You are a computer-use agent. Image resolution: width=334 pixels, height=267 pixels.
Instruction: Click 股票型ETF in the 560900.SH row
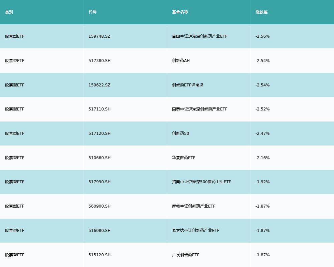pos(15,206)
